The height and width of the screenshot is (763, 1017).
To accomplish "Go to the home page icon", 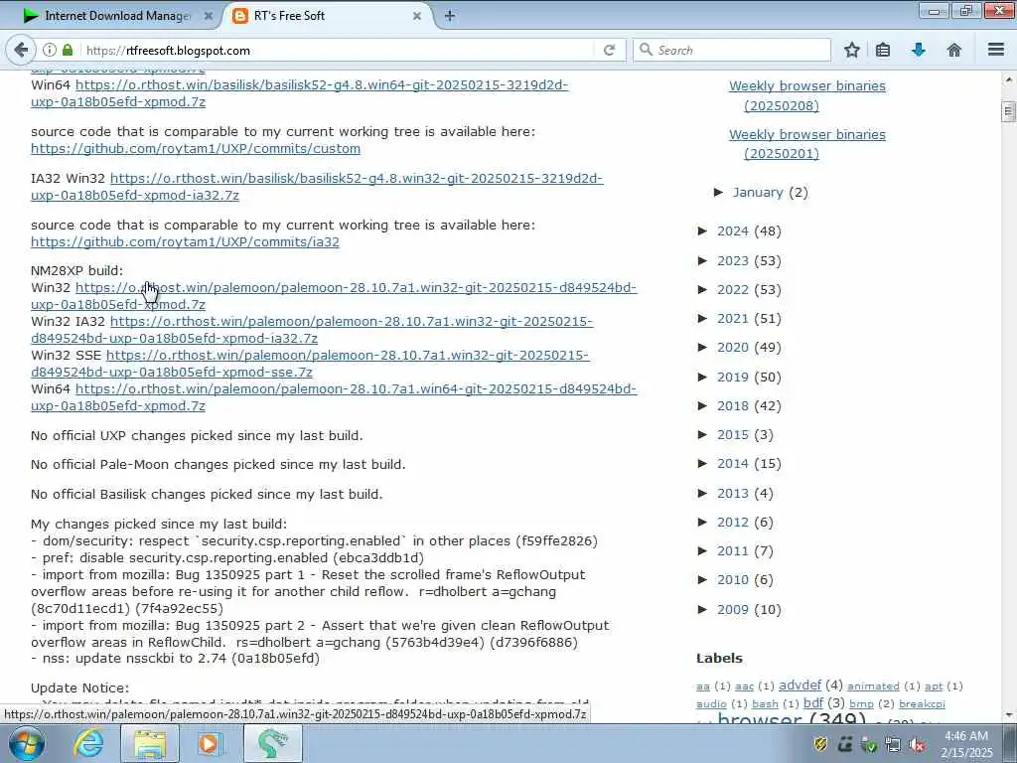I will [x=954, y=50].
